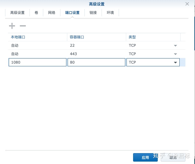Image resolution: width=195 pixels, height=164 pixels.
Task: Switch to the 网络 tab
Action: point(52,13)
